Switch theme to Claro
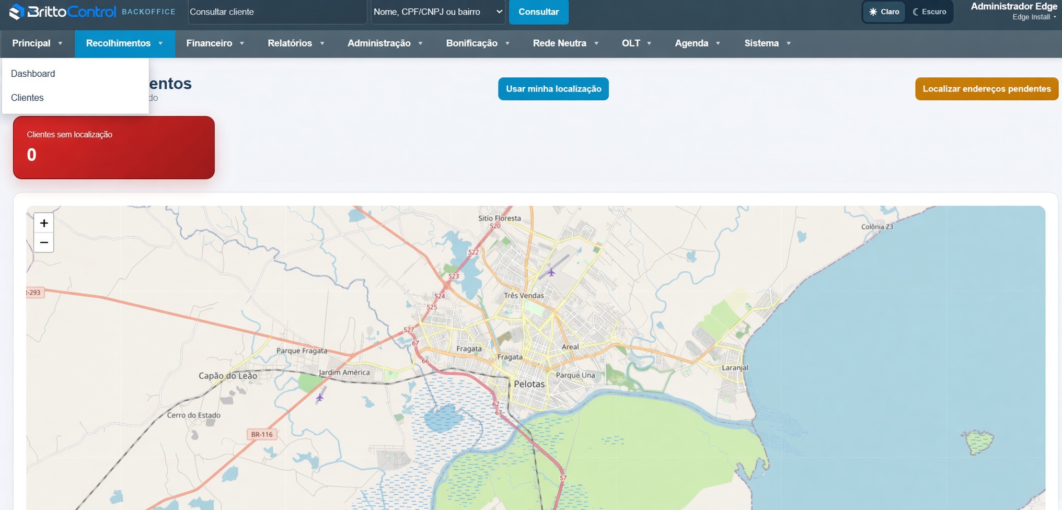 [884, 11]
